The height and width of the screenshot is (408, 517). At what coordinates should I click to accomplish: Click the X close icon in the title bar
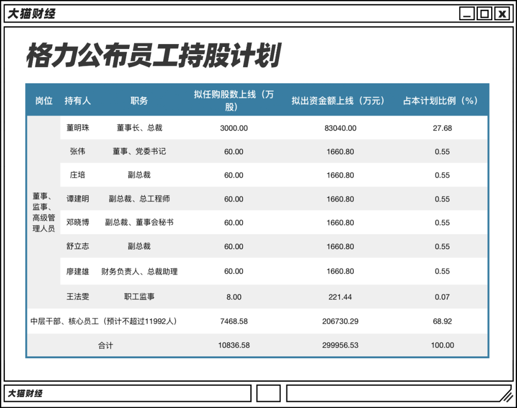click(502, 13)
